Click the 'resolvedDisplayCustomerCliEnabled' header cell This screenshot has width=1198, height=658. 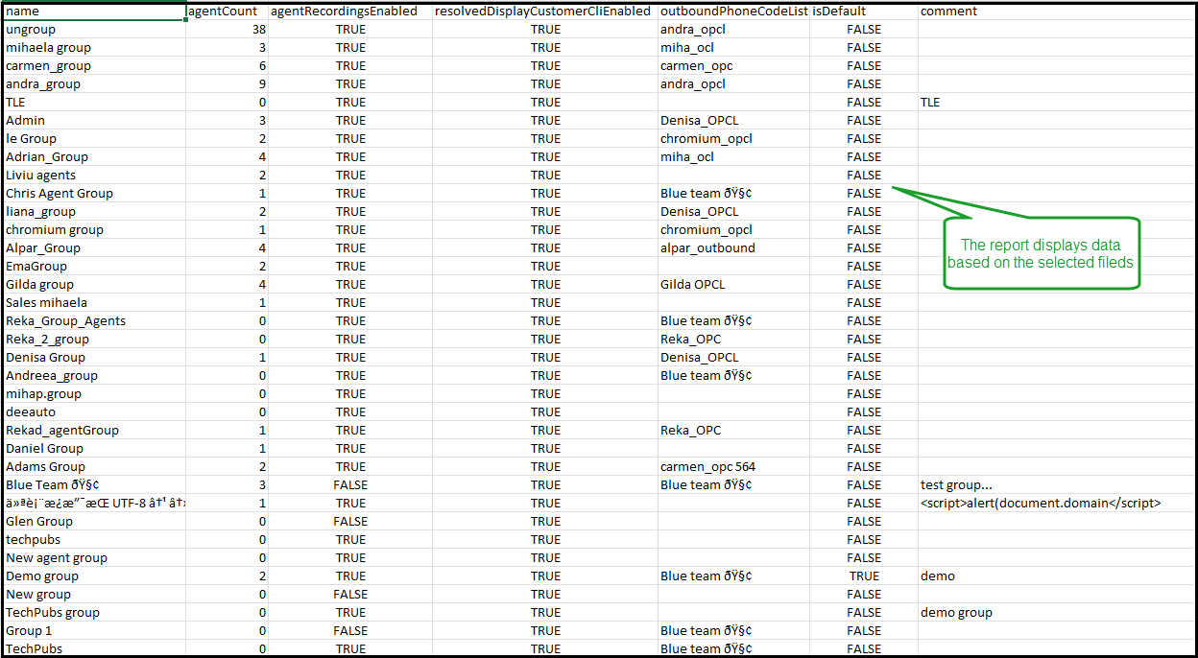coord(545,12)
